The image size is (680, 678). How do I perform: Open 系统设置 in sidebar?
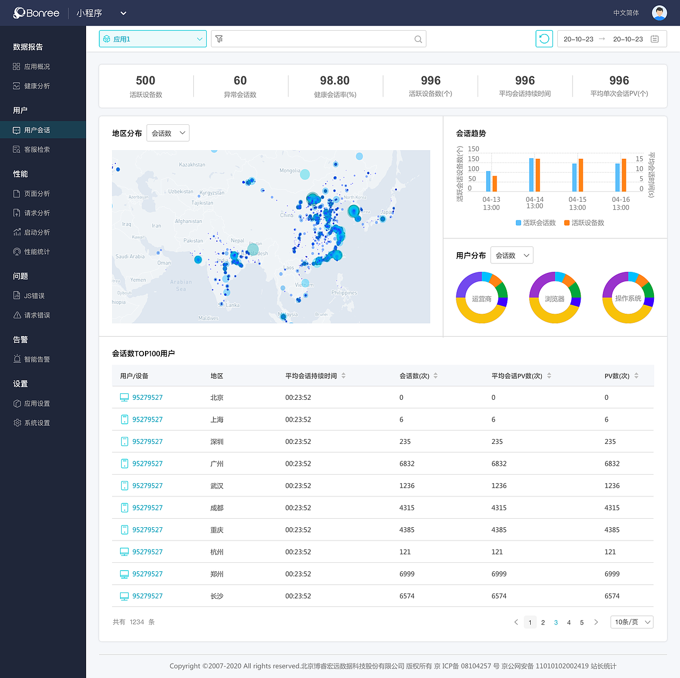pos(37,423)
